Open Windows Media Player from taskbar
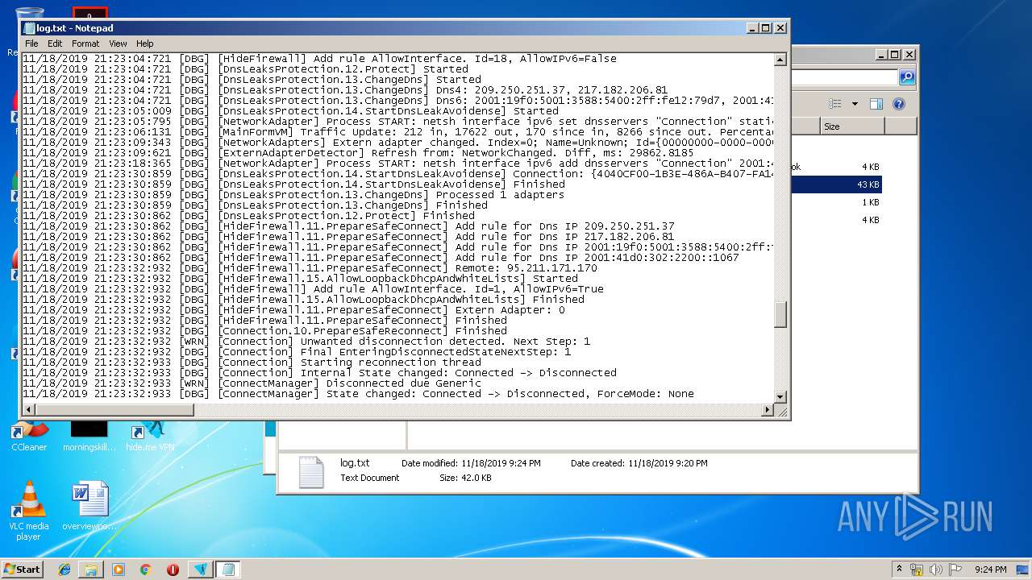Viewport: 1032px width, 580px height. coord(119,570)
